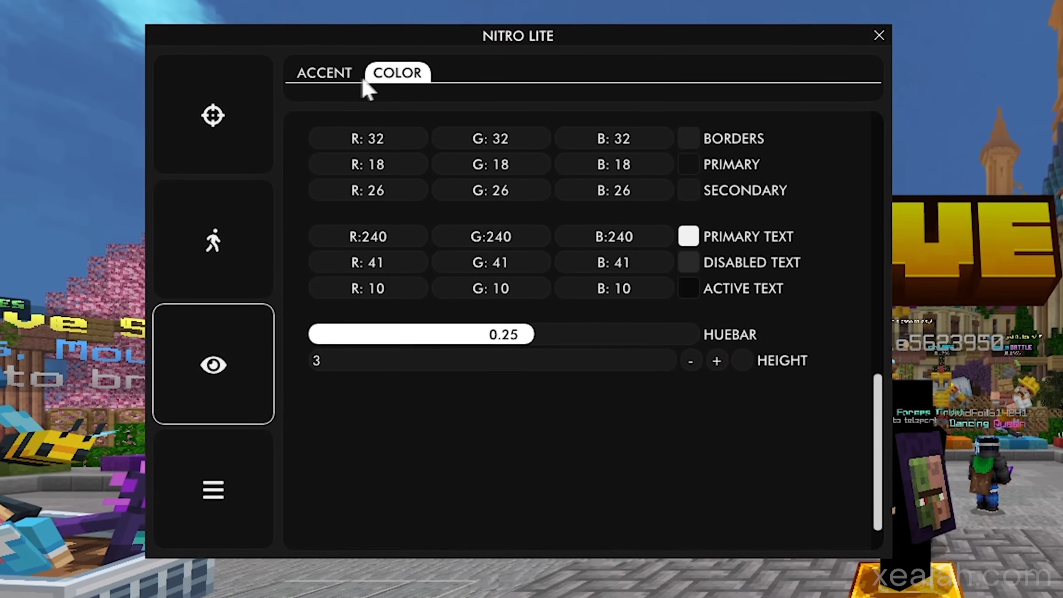Select the COLOR tab
This screenshot has height=598, width=1063.
397,73
